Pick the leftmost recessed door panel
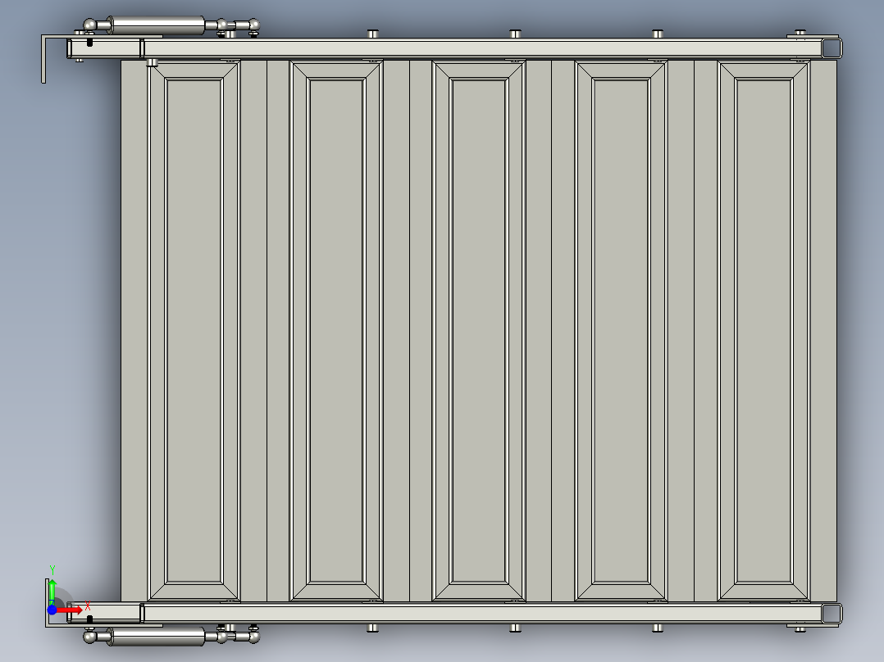The height and width of the screenshot is (662, 884). (x=194, y=331)
